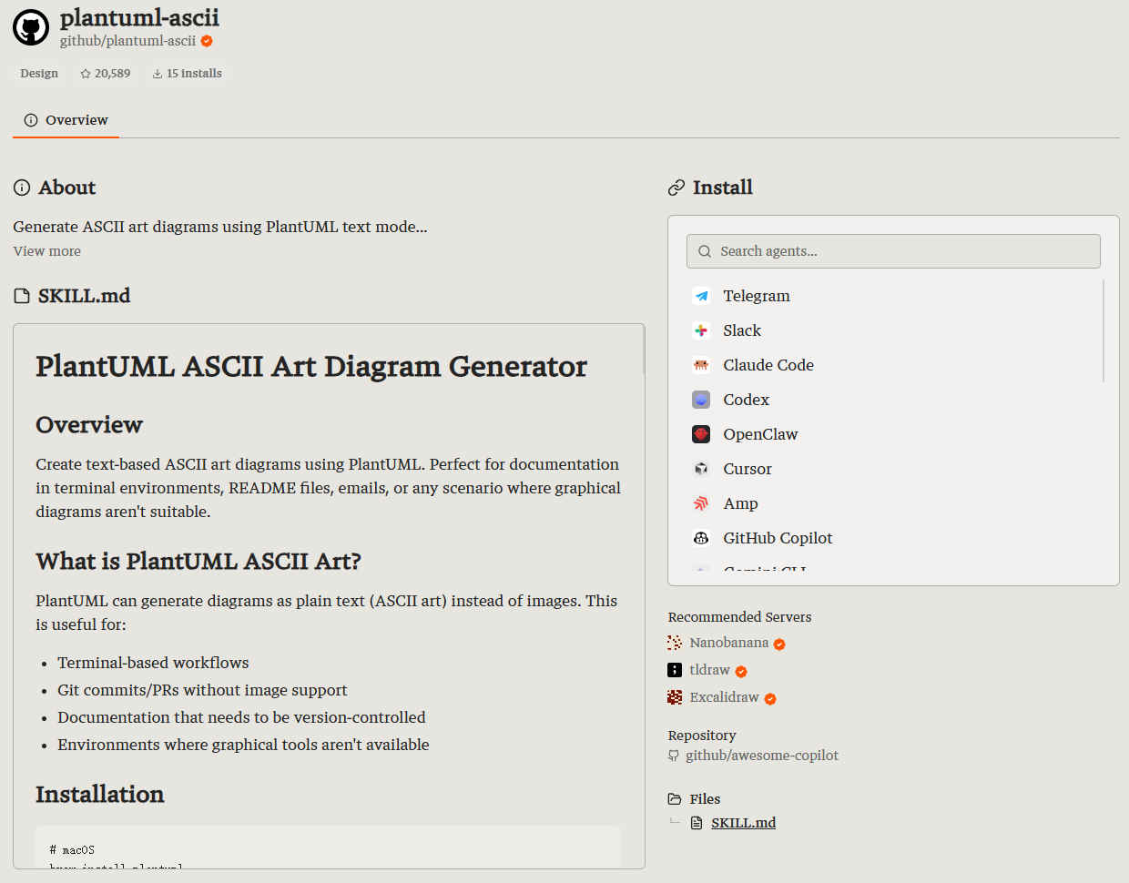Expand description with View more
1129x883 pixels.
click(47, 251)
